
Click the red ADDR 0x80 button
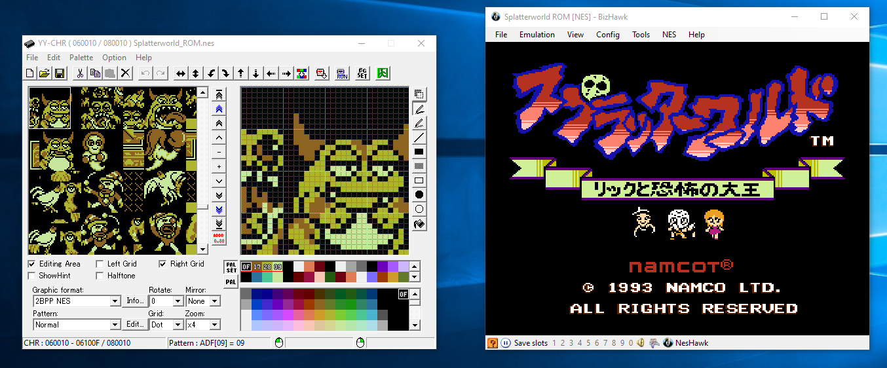pos(219,238)
